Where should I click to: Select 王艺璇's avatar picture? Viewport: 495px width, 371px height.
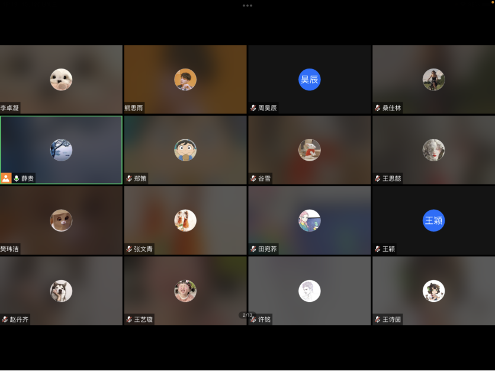[x=185, y=291]
